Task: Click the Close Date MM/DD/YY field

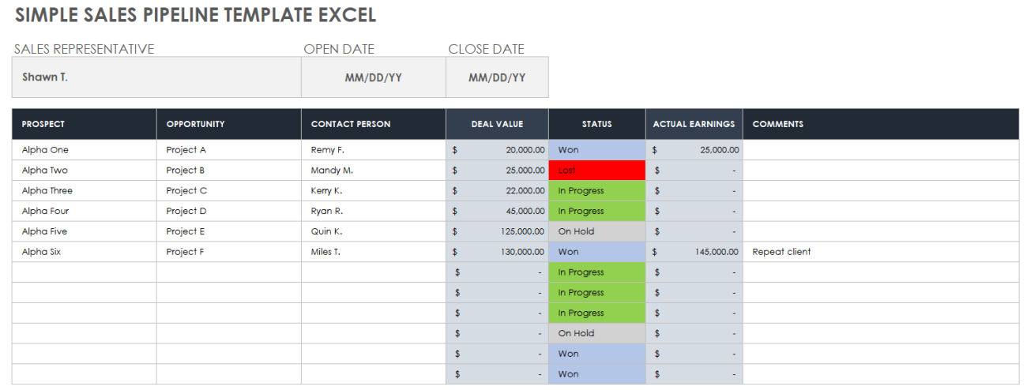Action: click(497, 77)
